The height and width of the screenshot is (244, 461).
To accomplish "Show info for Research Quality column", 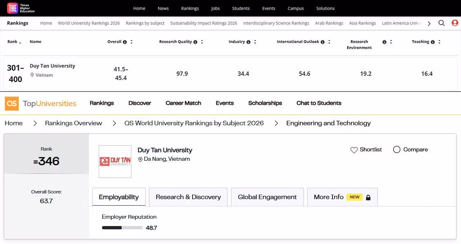I will pyautogui.click(x=195, y=42).
